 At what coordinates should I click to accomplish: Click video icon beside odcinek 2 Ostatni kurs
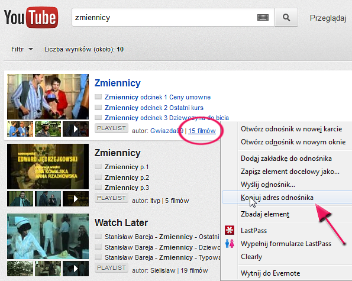click(x=98, y=107)
